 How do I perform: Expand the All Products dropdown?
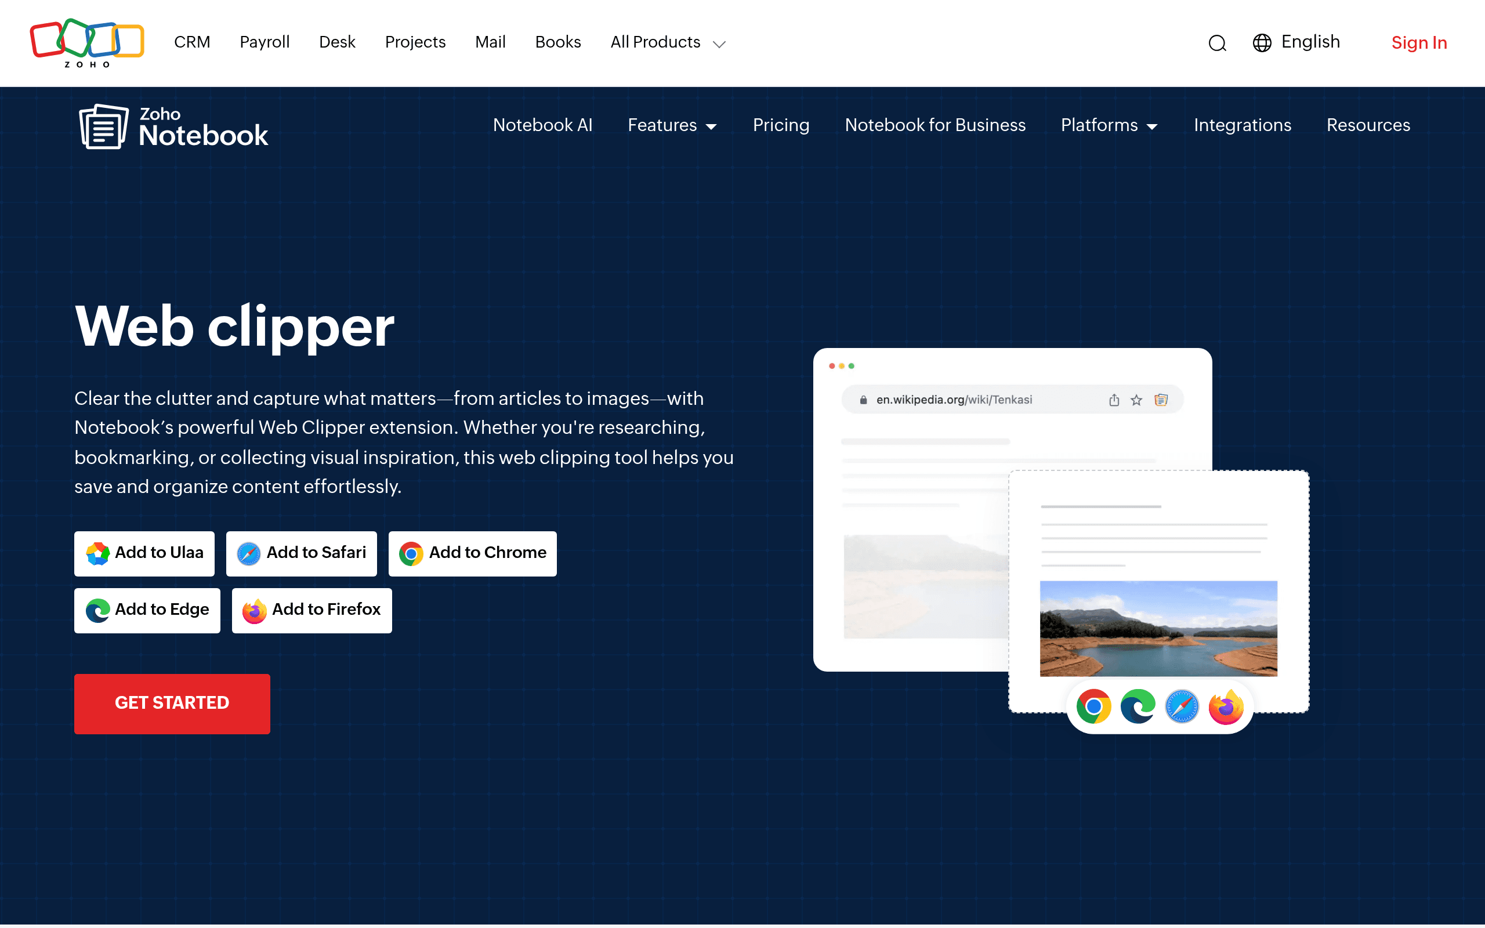[668, 42]
